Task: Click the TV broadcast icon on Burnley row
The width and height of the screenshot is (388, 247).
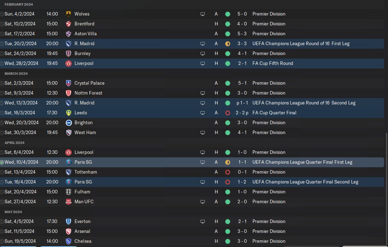Action: click(x=203, y=54)
